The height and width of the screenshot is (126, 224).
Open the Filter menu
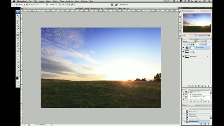(62, 1)
